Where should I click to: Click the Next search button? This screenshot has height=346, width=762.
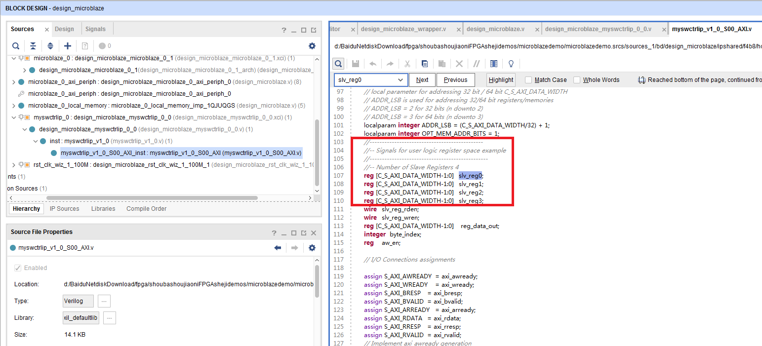(422, 80)
